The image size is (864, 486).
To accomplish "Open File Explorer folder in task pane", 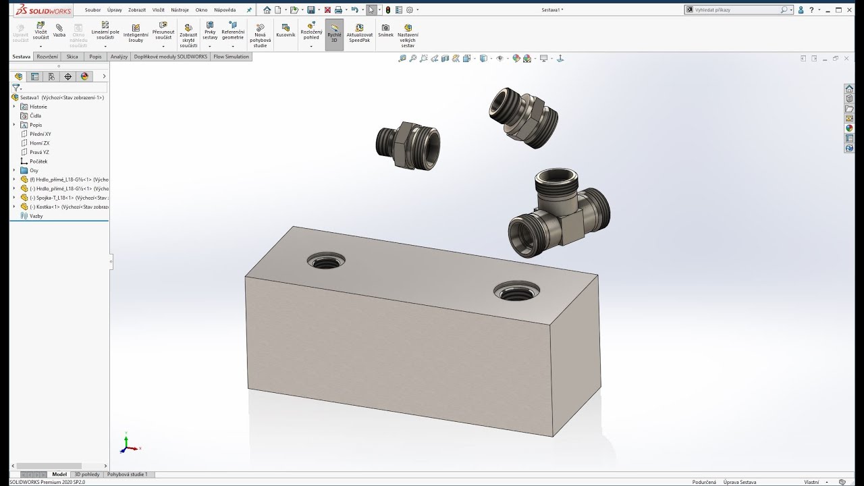I will coord(849,109).
